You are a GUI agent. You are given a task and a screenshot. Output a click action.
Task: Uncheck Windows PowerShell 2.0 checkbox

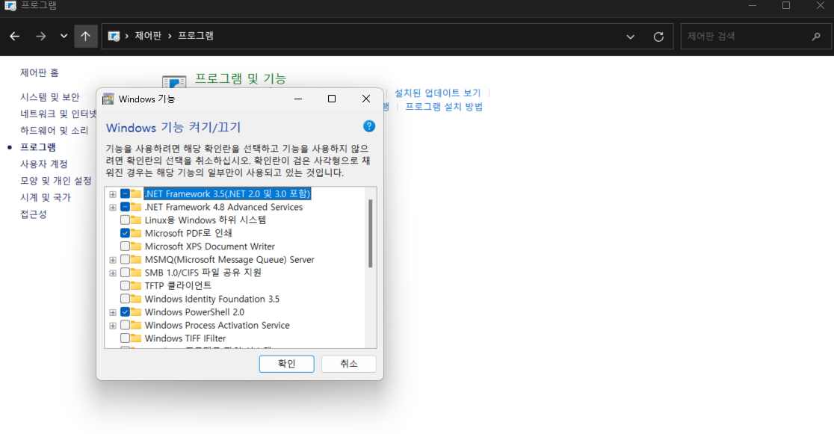point(125,311)
